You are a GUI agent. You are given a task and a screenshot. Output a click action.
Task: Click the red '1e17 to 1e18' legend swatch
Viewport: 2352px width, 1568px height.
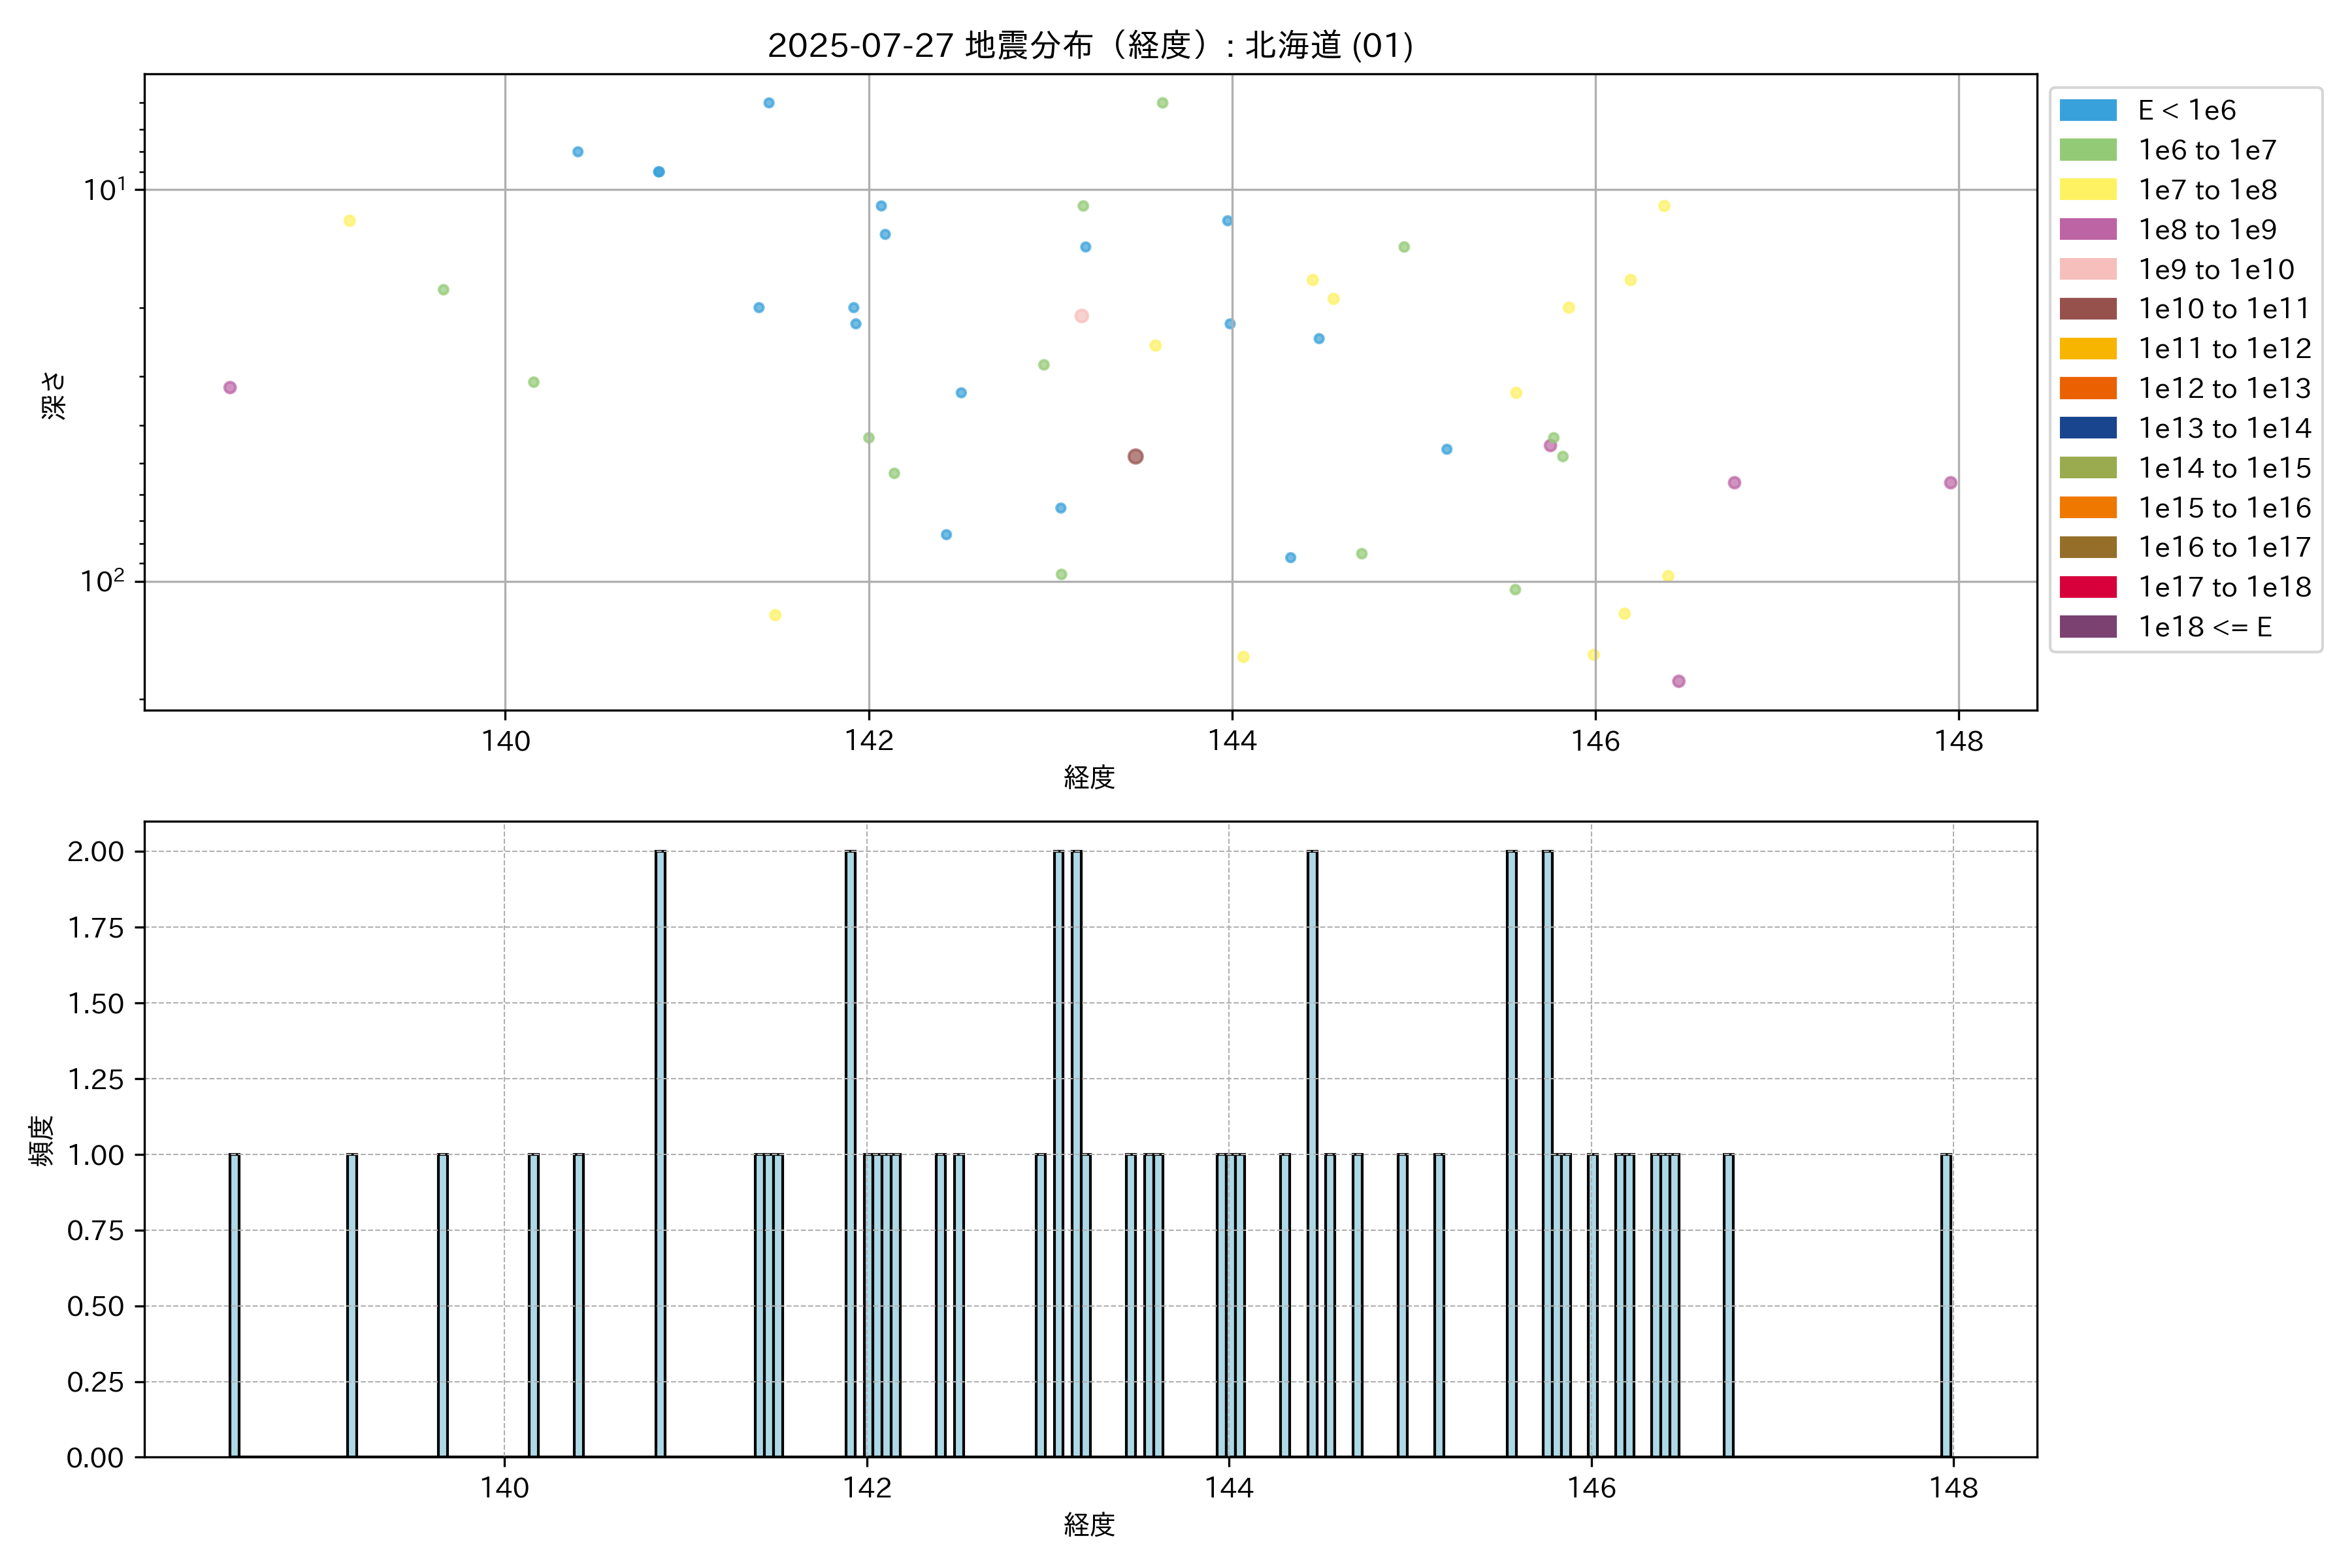pos(2088,587)
